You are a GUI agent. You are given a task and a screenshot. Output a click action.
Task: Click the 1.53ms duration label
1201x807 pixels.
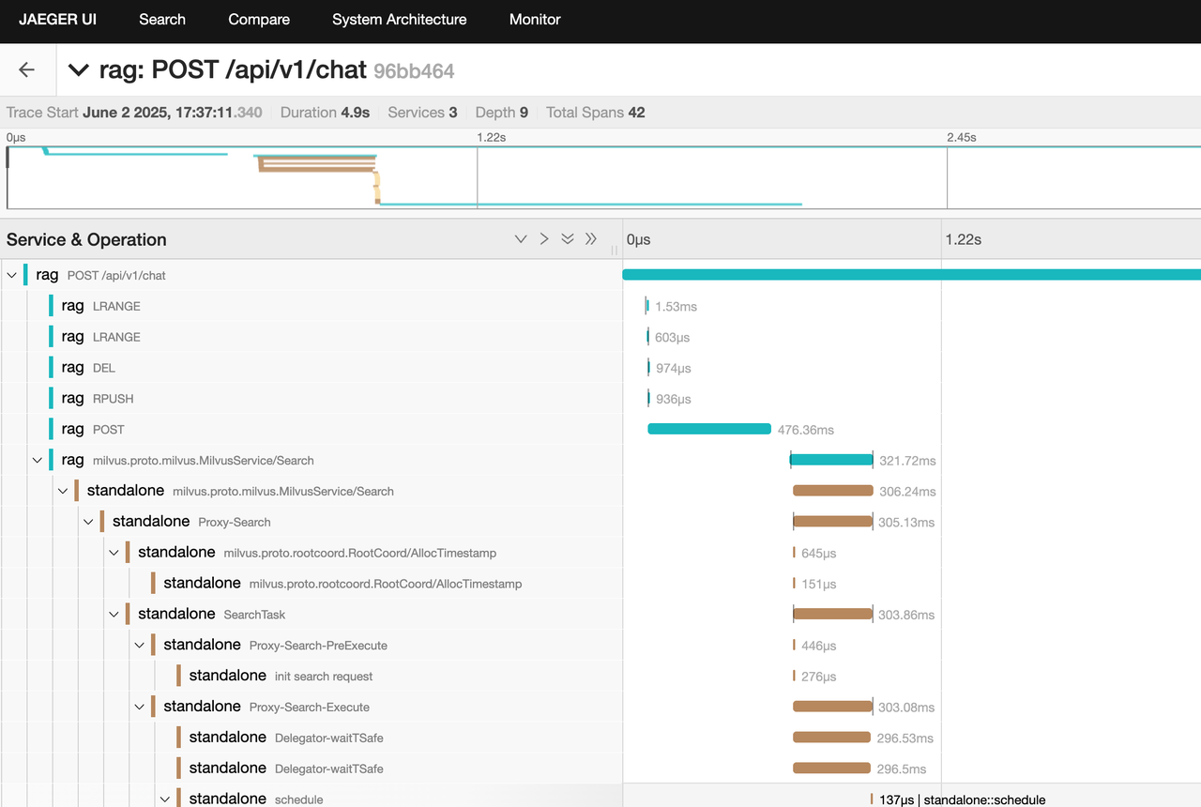click(677, 307)
